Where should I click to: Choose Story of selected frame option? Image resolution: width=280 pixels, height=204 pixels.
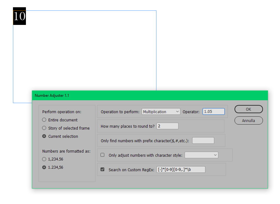tap(44, 128)
